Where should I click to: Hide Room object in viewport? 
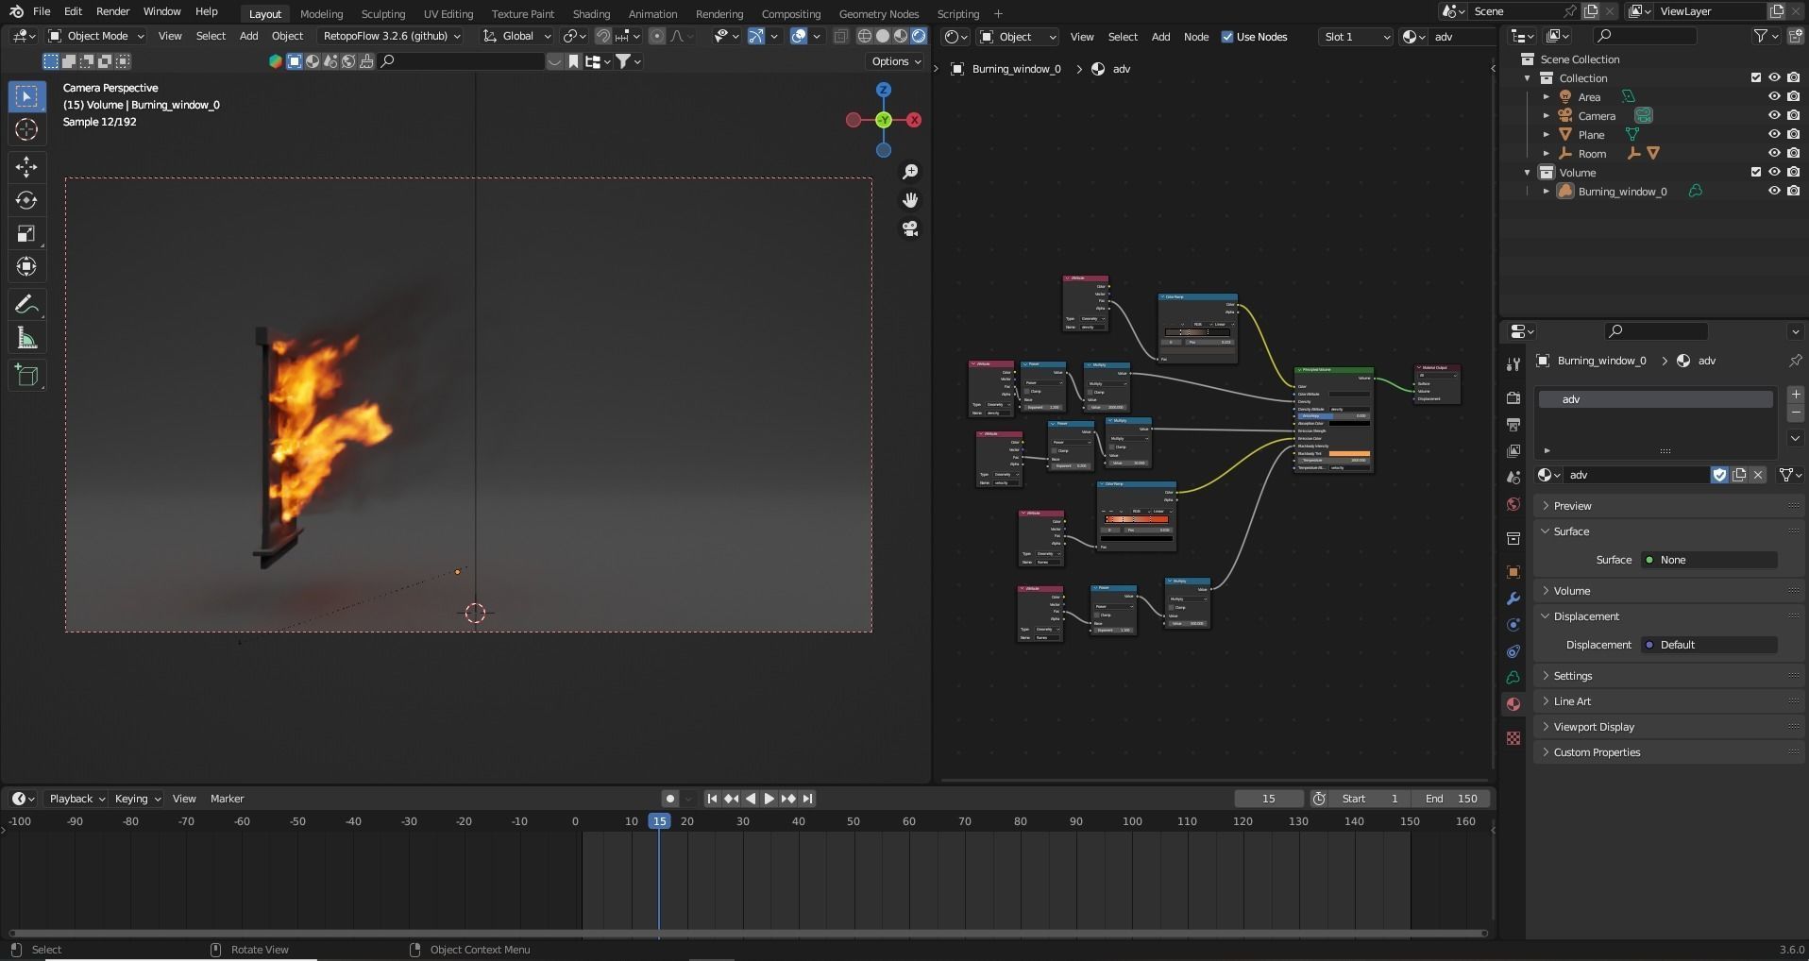tap(1774, 153)
